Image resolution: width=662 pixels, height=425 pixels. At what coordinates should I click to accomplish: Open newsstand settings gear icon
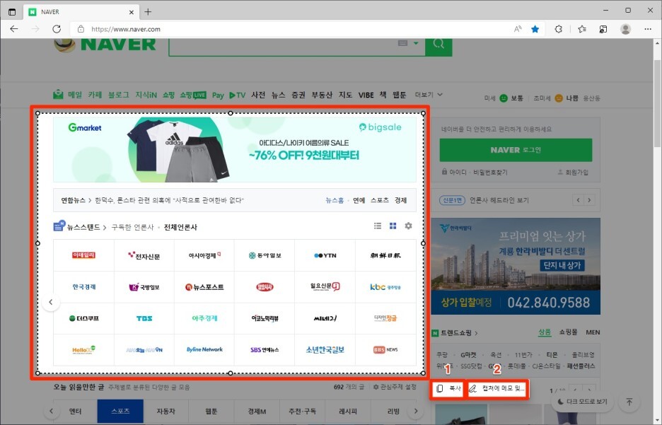point(408,226)
